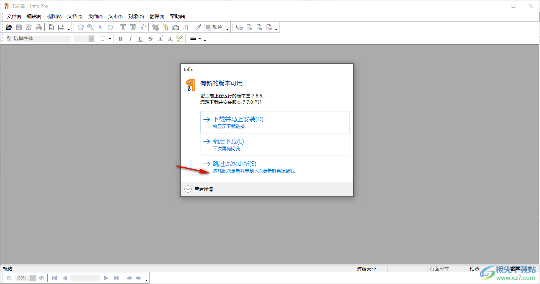Go to first page button

55,278
